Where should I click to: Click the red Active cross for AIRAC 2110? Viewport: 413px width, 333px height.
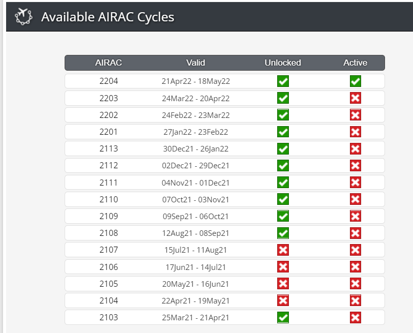click(x=356, y=199)
